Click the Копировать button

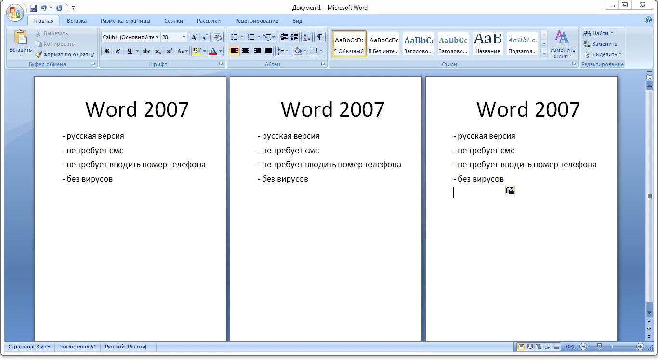[55, 44]
